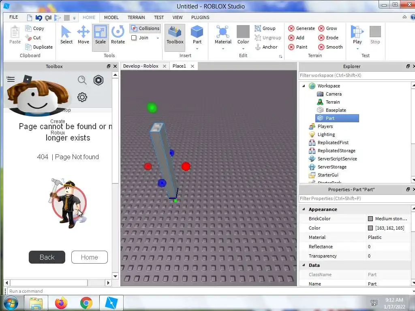The image size is (415, 311).
Task: Switch to the Develop - Roblox tab
Action: coord(141,66)
